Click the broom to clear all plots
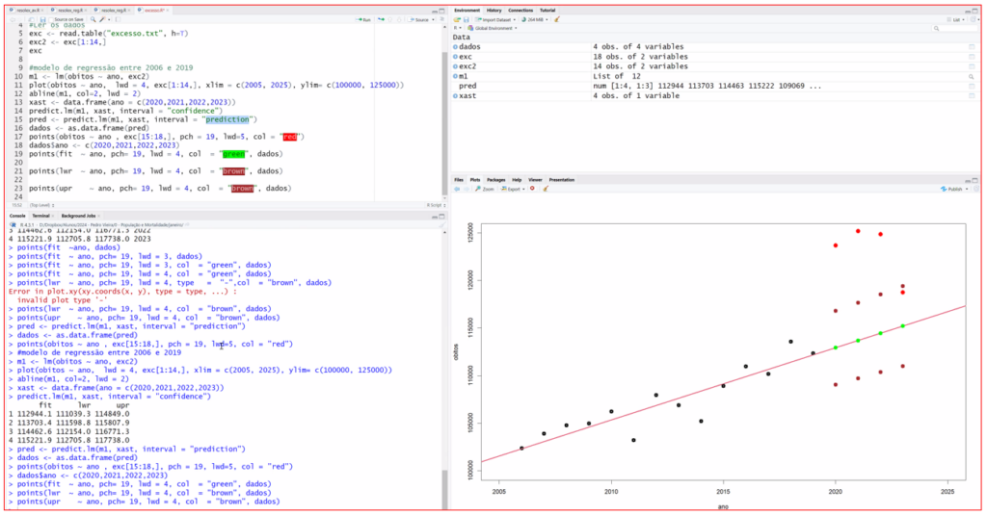Image resolution: width=987 pixels, height=515 pixels. (545, 189)
